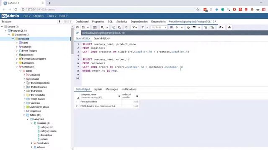268x150 pixels.
Task: Click the Rollback transaction icon
Action: point(212,27)
